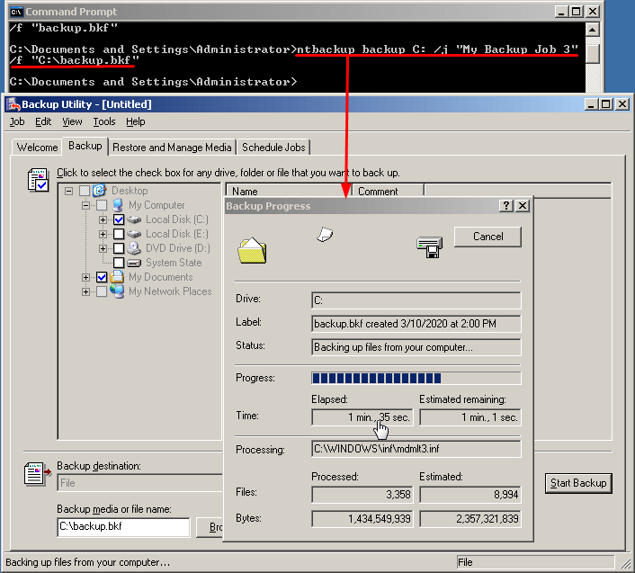Click the My Network Places icon

point(117,291)
